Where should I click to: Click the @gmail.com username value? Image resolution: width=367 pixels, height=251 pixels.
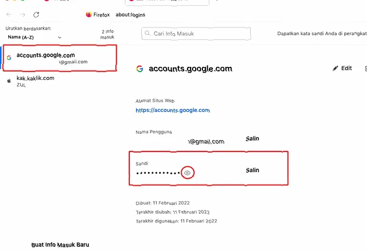[x=206, y=142]
